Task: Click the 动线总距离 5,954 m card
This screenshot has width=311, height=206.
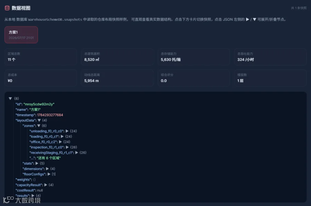Action: coord(117,78)
